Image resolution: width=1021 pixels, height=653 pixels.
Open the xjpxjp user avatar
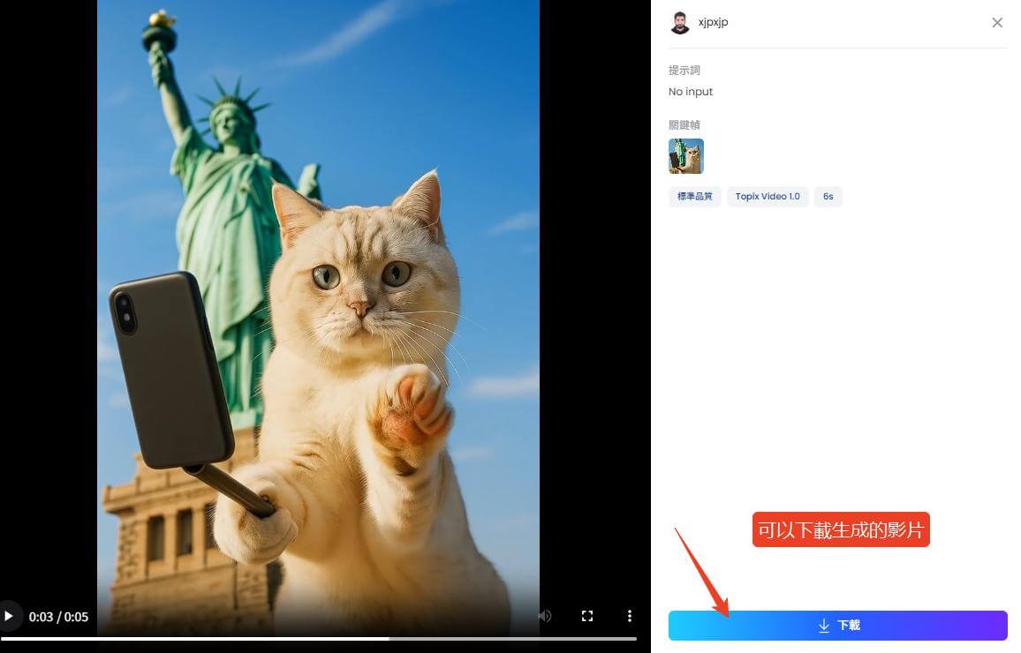click(x=680, y=23)
